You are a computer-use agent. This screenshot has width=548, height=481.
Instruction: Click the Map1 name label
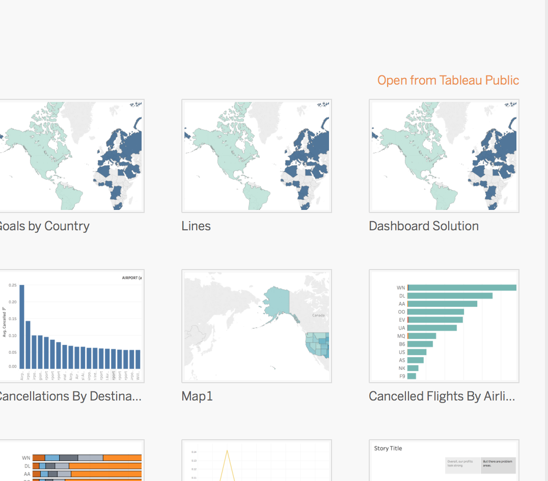tap(197, 396)
